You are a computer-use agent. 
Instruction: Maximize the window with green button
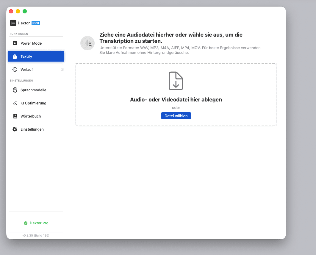click(x=25, y=11)
